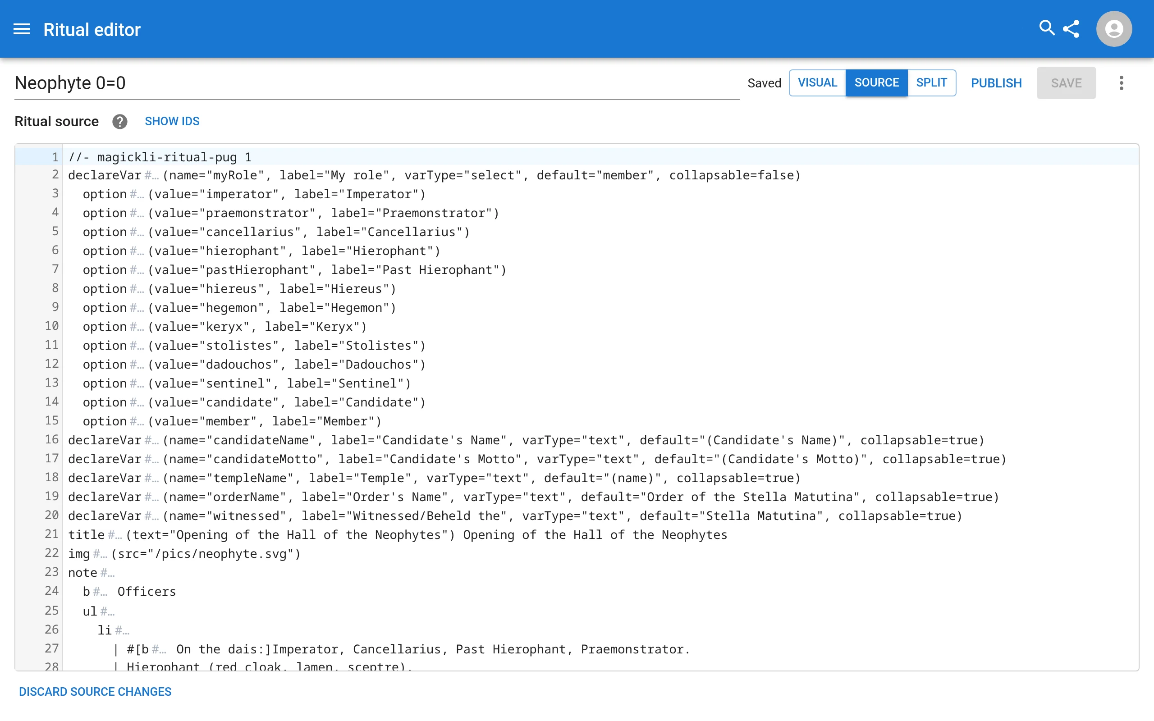Select the SOURCE view tab
The width and height of the screenshot is (1154, 721).
(876, 83)
